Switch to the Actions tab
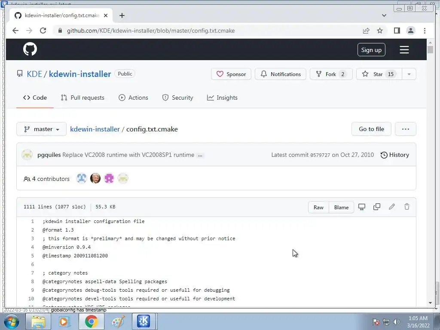440x330 pixels. (x=133, y=98)
